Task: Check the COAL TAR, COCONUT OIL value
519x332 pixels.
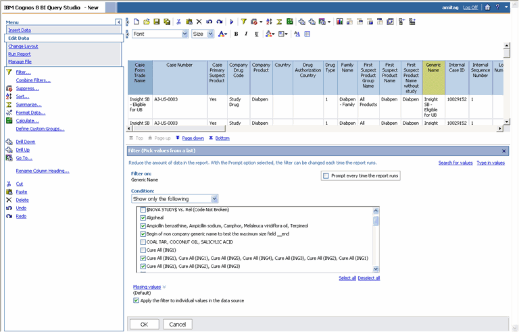Action: point(143,242)
